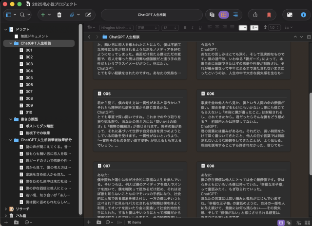
Task: Click the trash icon in the toolbar
Action: 59,15
